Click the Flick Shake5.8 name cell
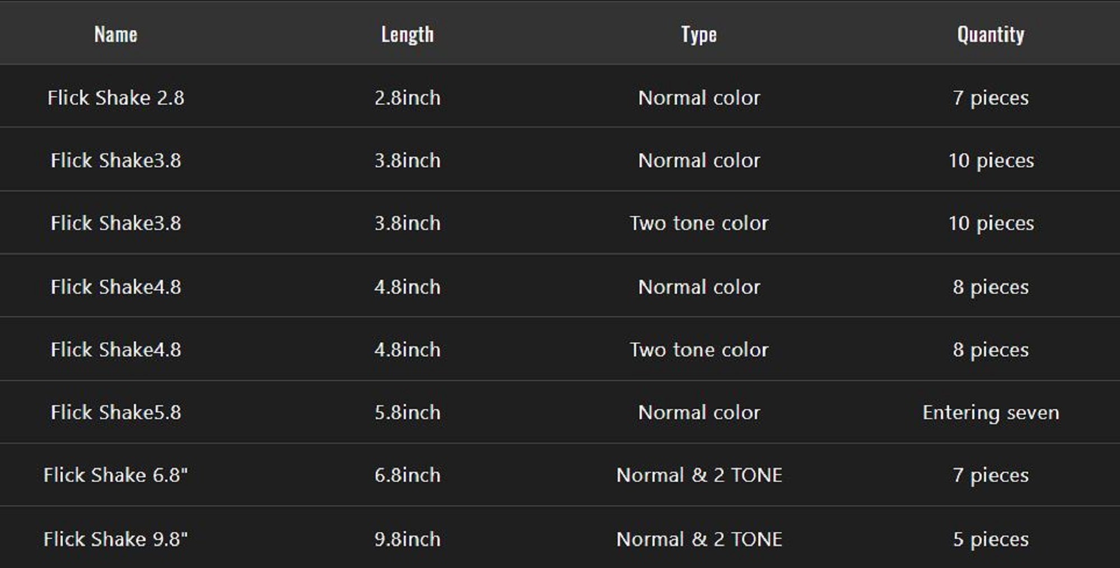 tap(116, 412)
